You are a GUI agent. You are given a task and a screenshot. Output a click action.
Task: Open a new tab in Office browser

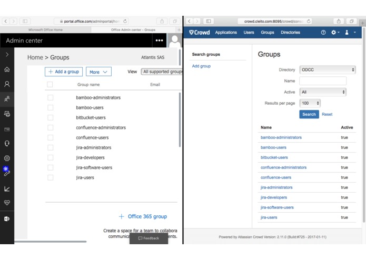[x=179, y=30]
